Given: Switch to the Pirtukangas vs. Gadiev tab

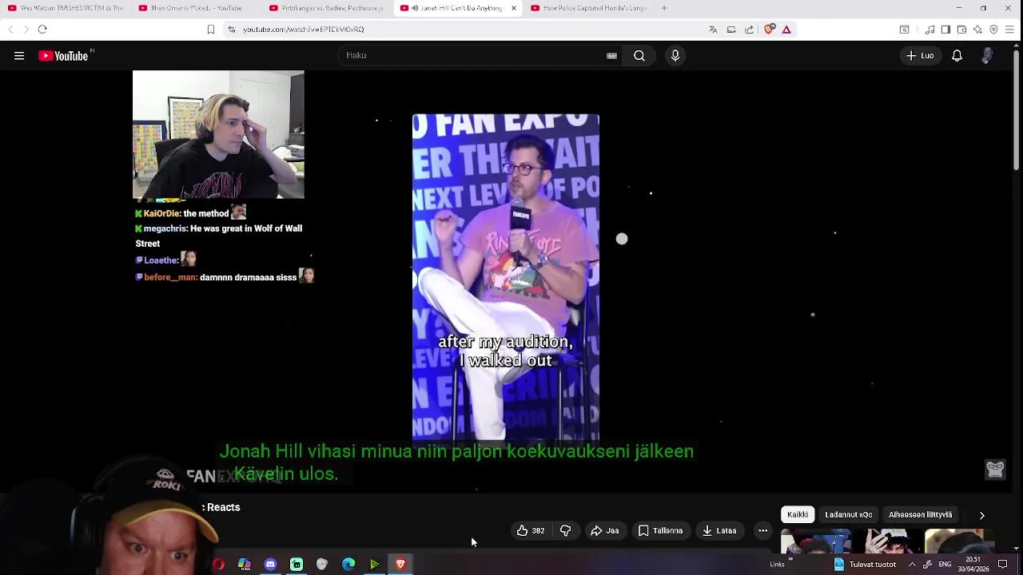Looking at the screenshot, I should click(x=326, y=8).
